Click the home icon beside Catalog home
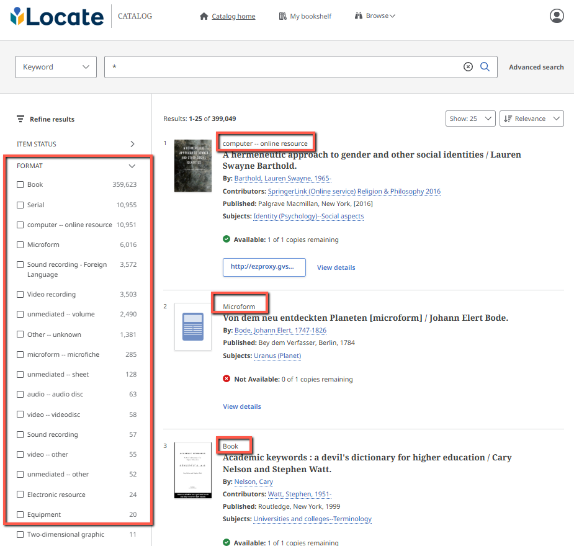 click(204, 16)
